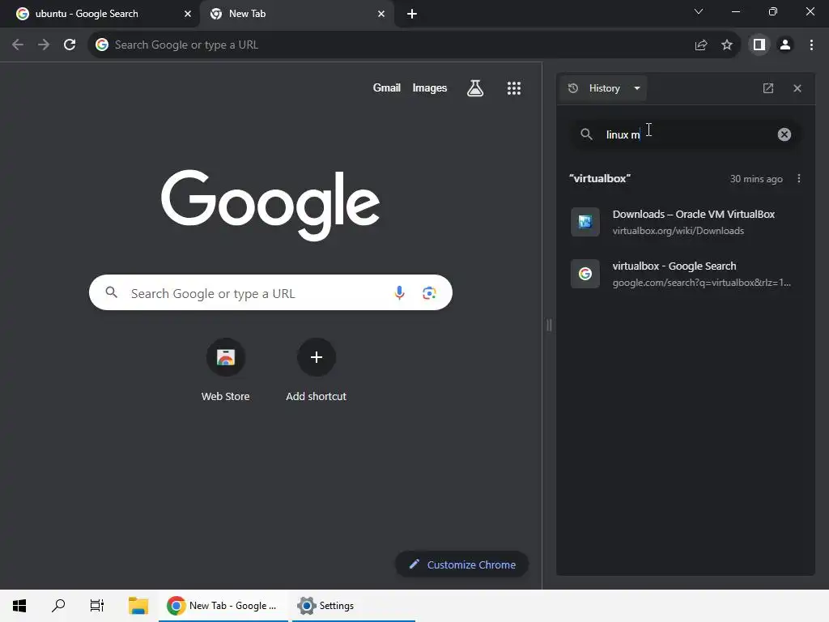Open Downloads – Oracle VM VirtualBox history entry

[x=685, y=222]
